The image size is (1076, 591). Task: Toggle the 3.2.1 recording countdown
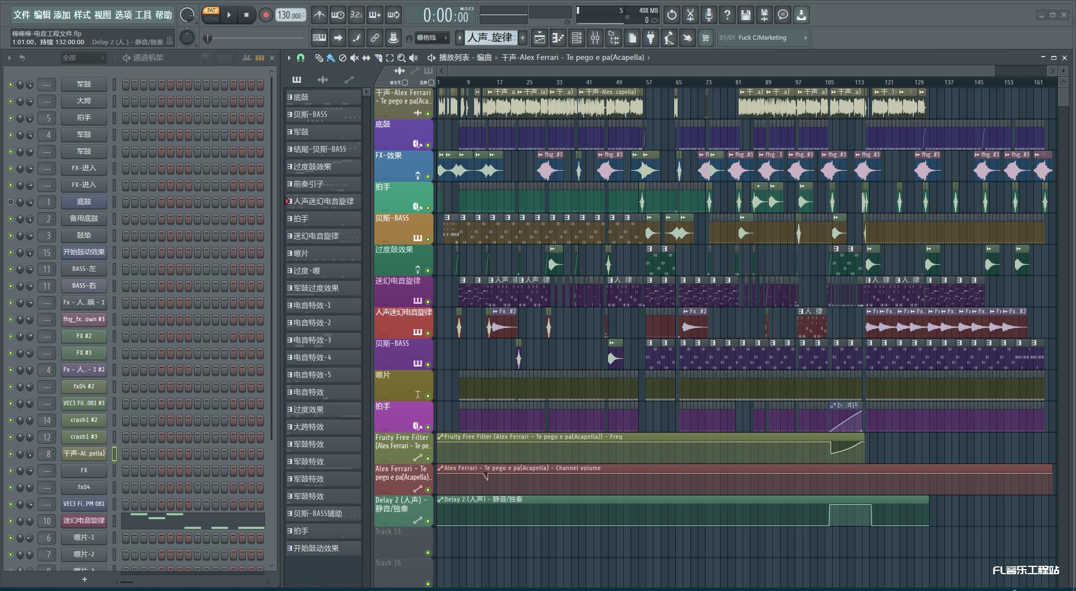tap(356, 15)
